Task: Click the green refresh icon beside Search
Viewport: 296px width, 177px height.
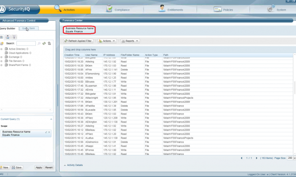Action: coord(44,43)
